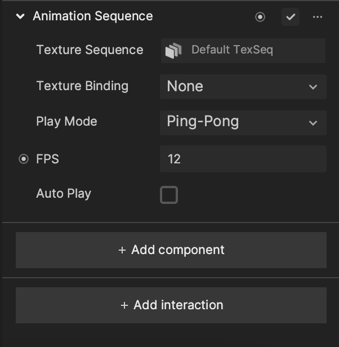Click the Add interaction button

point(171,305)
